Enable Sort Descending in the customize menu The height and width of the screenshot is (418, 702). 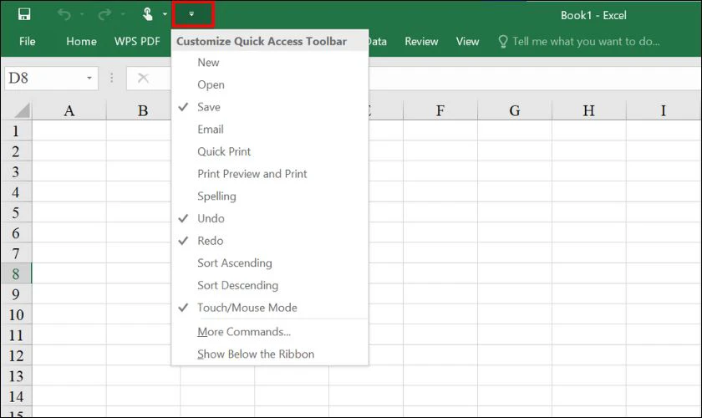(270, 285)
